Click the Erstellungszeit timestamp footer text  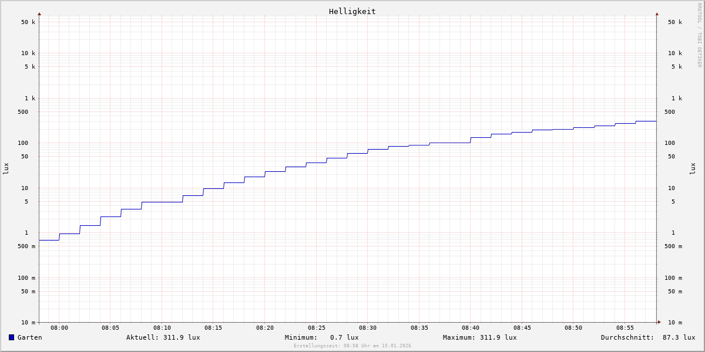[352, 346]
